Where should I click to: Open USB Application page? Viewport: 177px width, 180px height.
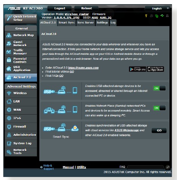21,69
